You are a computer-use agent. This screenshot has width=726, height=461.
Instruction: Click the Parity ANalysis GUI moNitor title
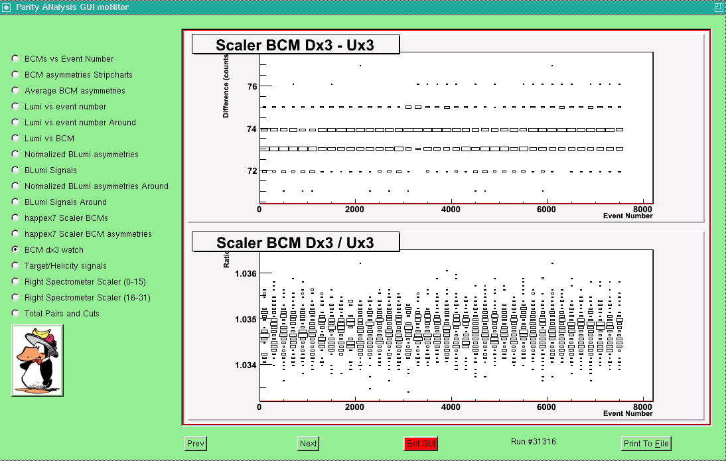pyautogui.click(x=72, y=7)
